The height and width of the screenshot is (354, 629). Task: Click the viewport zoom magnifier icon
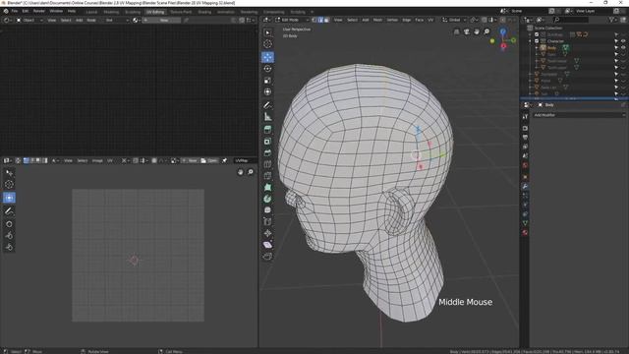(486, 31)
